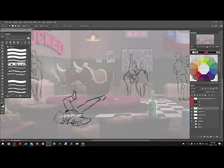The width and height of the screenshot is (224, 168).
Task: Toggle visibility of the first folder group
Action: tap(191, 121)
